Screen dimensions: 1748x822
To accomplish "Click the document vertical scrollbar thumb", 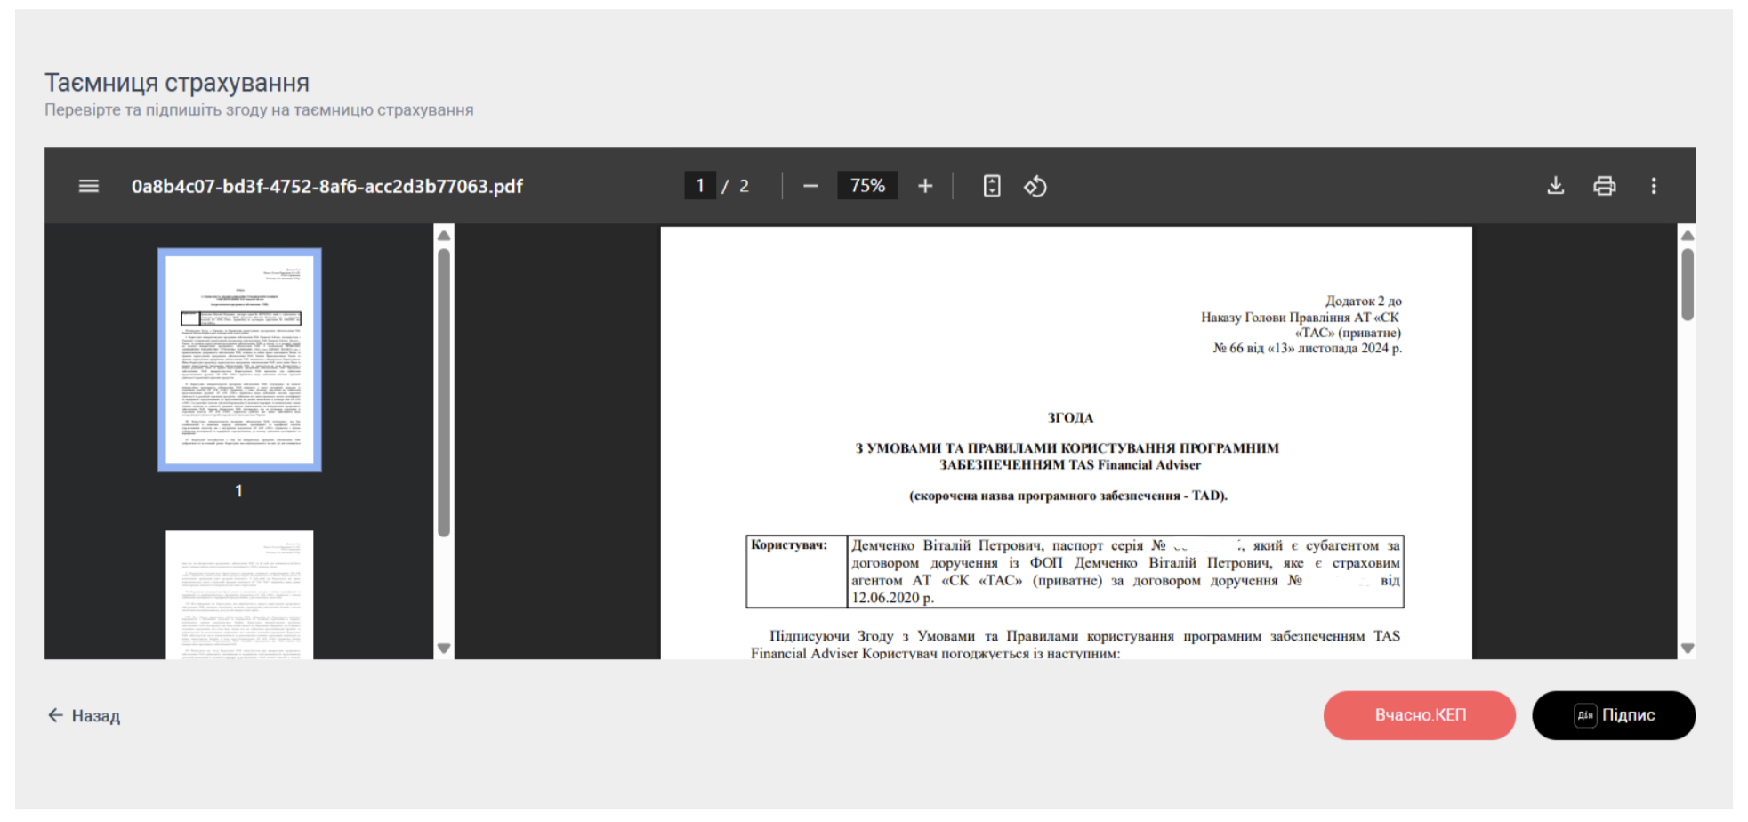I will click(x=1687, y=285).
